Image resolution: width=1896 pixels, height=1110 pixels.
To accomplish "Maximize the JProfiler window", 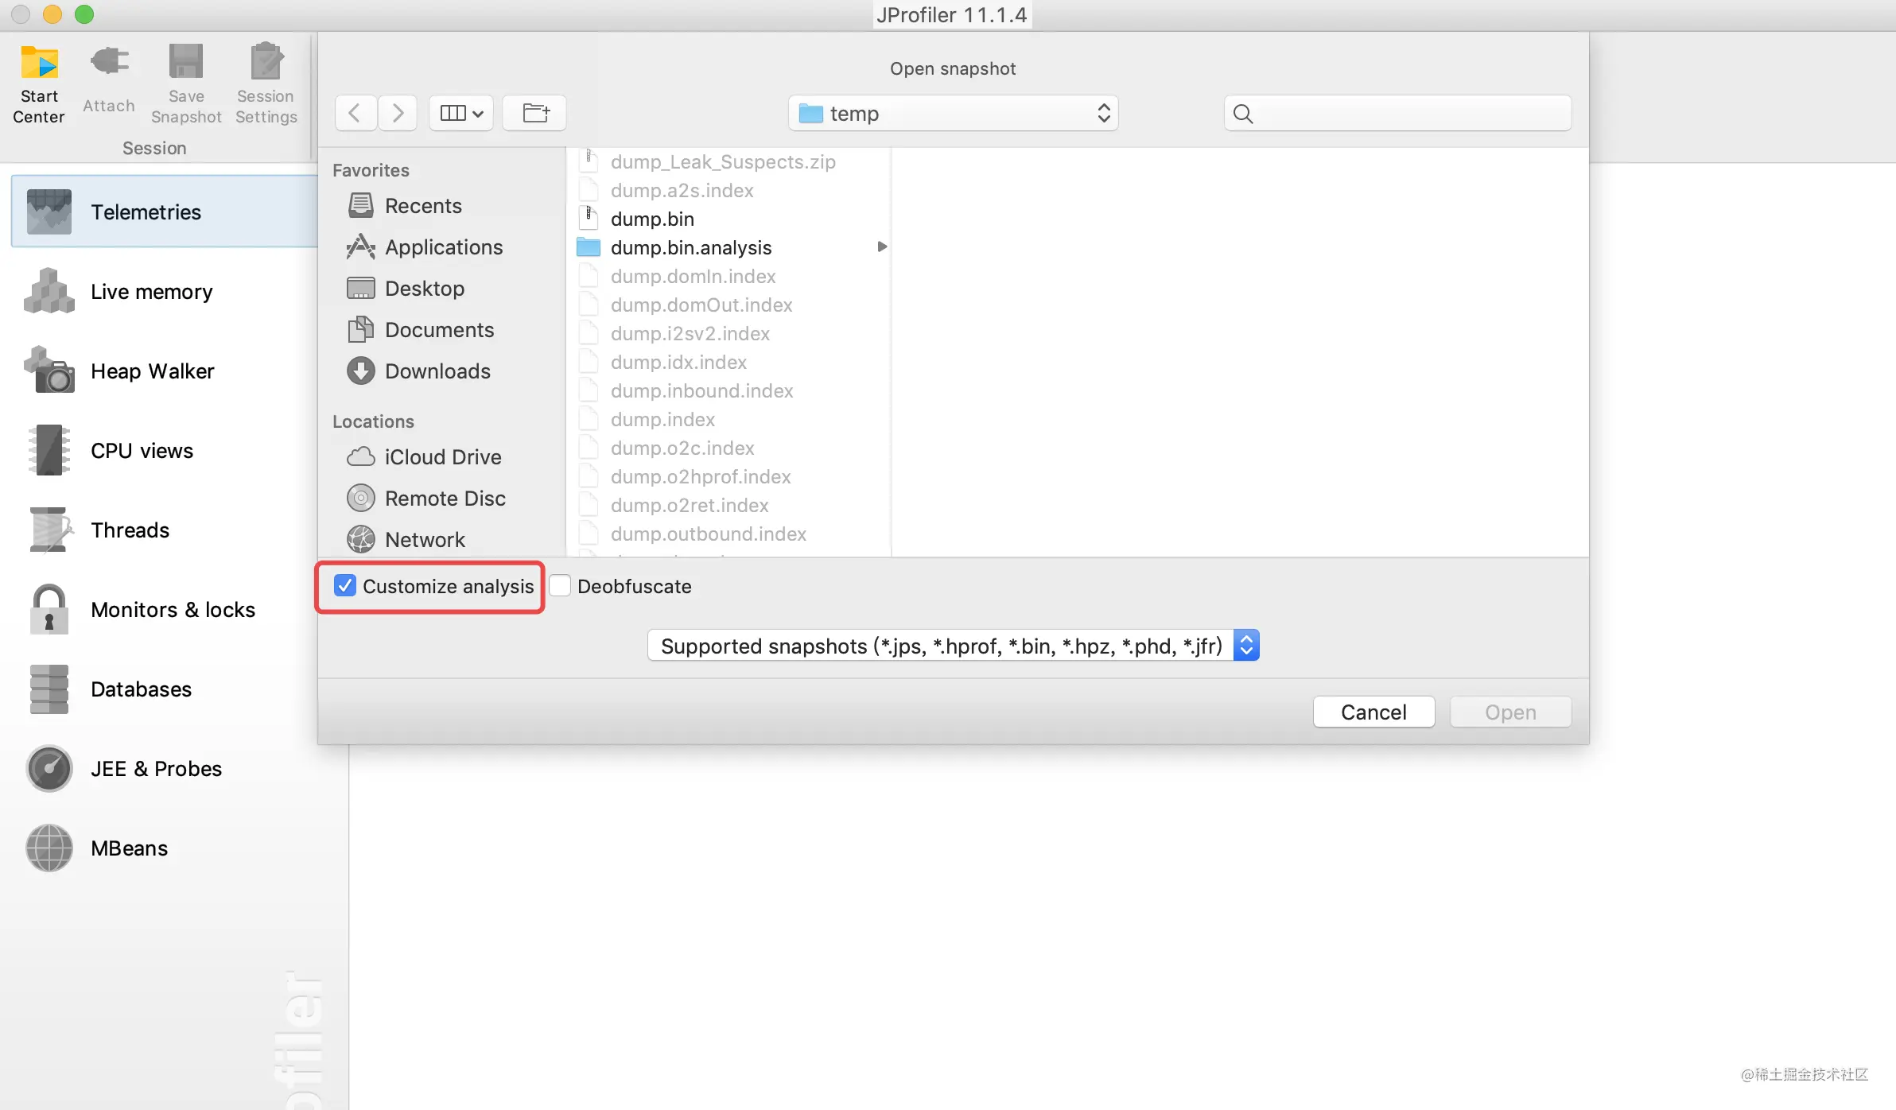I will coord(84,14).
